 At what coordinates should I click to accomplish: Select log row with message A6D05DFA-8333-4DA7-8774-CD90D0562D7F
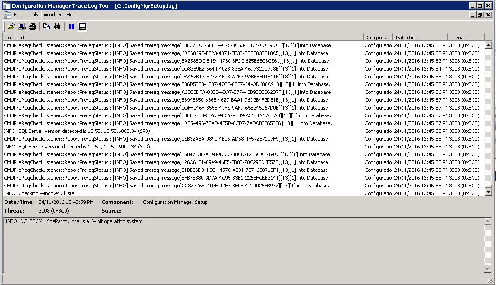pos(244,92)
